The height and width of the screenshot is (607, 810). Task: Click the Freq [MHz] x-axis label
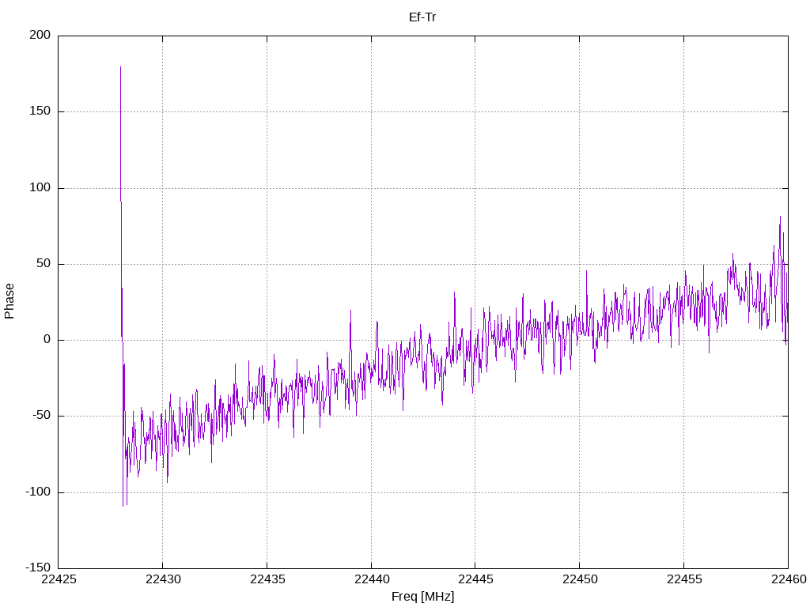tap(422, 597)
